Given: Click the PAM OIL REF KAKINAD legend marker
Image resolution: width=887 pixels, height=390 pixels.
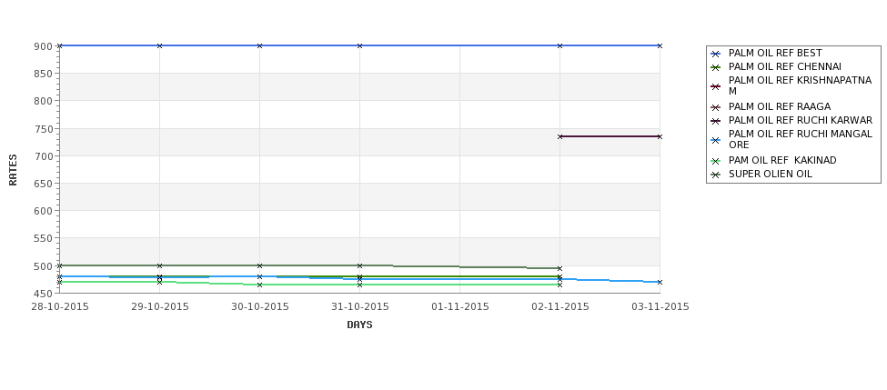Looking at the screenshot, I should click(x=716, y=162).
